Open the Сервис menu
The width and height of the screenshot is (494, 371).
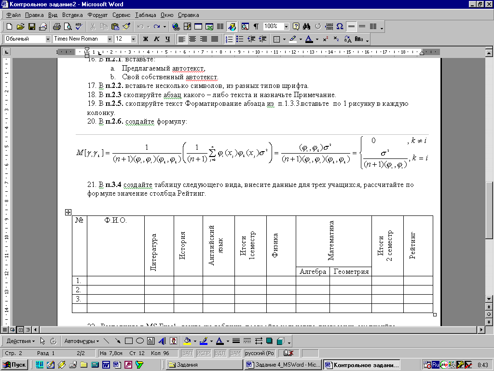(121, 15)
